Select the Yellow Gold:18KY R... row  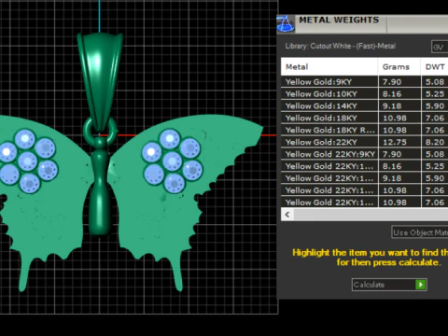click(x=364, y=130)
